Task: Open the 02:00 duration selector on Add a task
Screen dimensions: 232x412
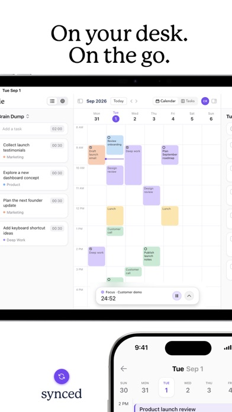Action: [x=57, y=129]
